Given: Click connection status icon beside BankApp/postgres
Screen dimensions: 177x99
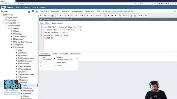Looking at the screenshot, I should tap(41, 20).
